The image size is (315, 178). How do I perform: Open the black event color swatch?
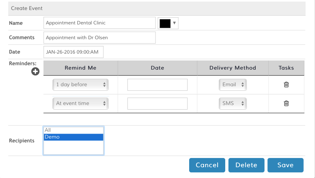165,23
